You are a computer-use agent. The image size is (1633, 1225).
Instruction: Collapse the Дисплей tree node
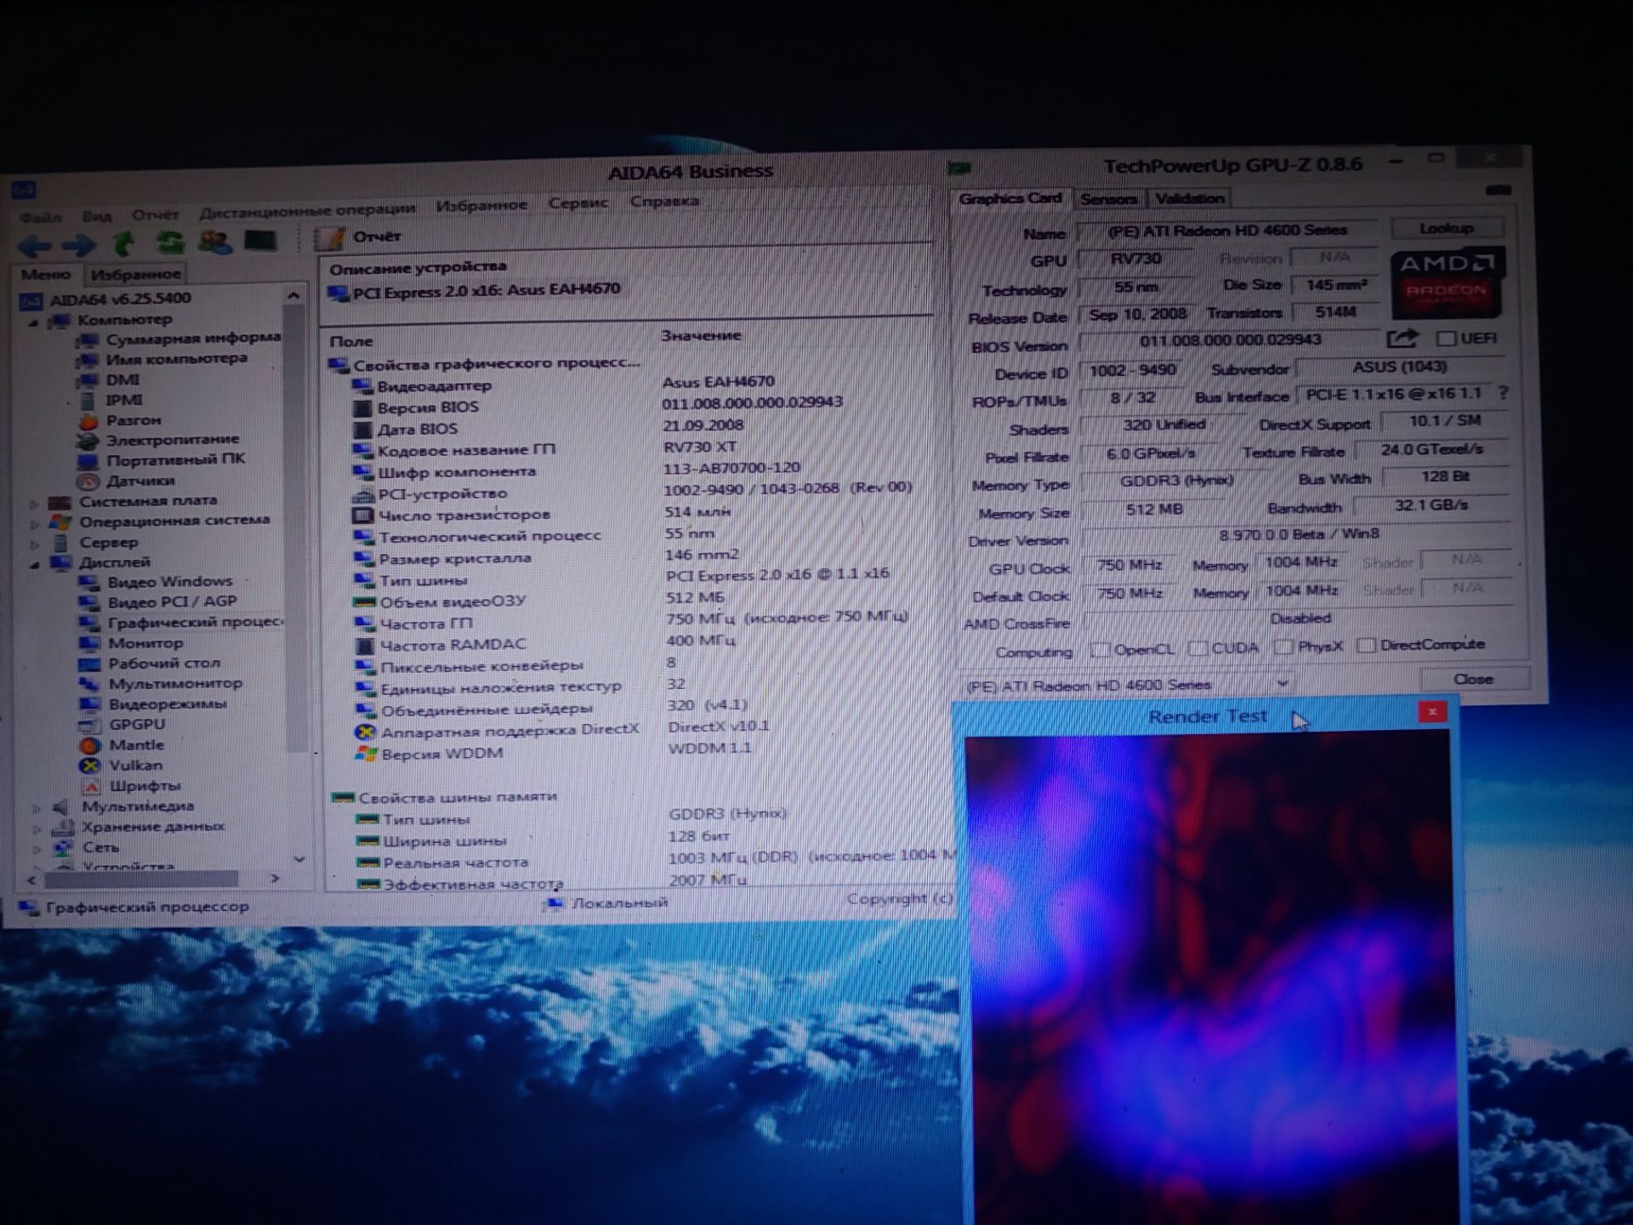point(35,564)
